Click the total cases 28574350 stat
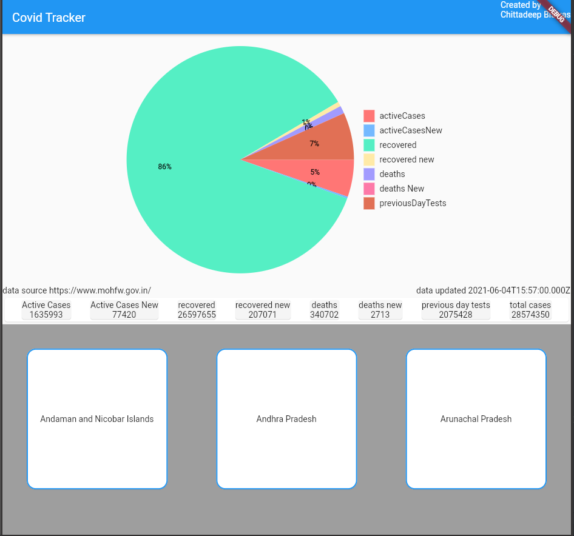This screenshot has height=536, width=574. tap(530, 309)
